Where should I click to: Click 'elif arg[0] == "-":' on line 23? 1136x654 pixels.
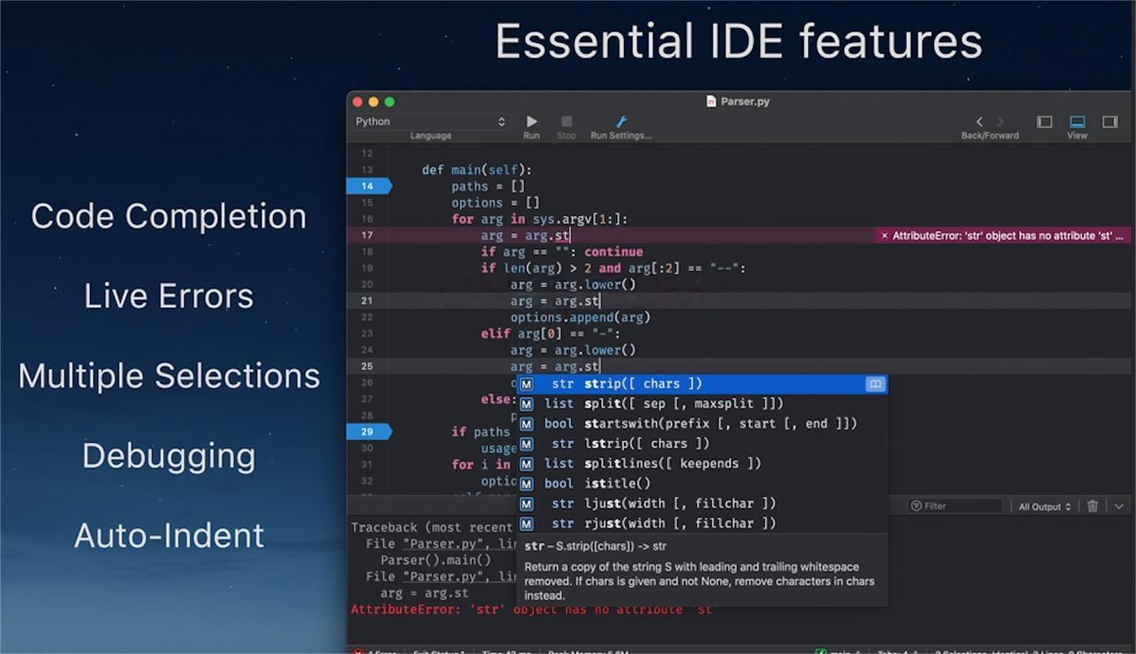click(x=550, y=334)
